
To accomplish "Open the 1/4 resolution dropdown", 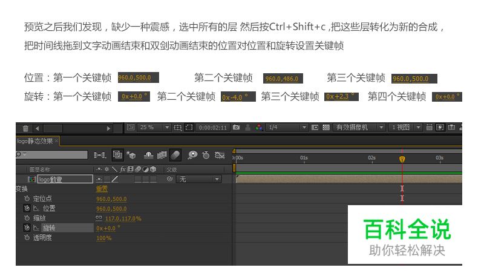I will click(287, 127).
